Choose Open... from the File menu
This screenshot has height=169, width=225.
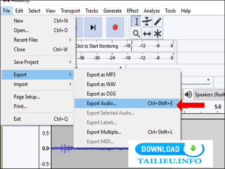(38, 30)
